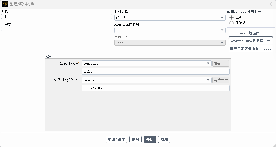The width and height of the screenshot is (276, 147).
Task: Click the density value field 1.225
Action: (156, 72)
